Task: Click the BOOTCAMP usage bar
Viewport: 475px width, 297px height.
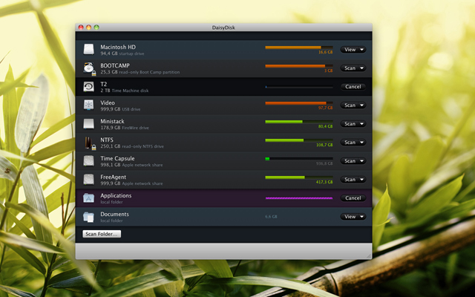Action: tap(299, 66)
